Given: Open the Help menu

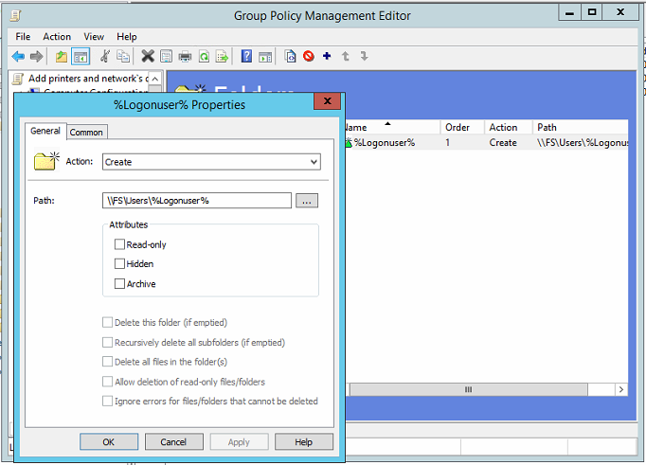Looking at the screenshot, I should [x=127, y=37].
